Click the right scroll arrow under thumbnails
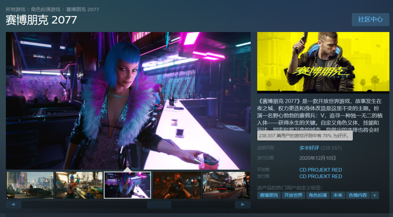 click(243, 205)
